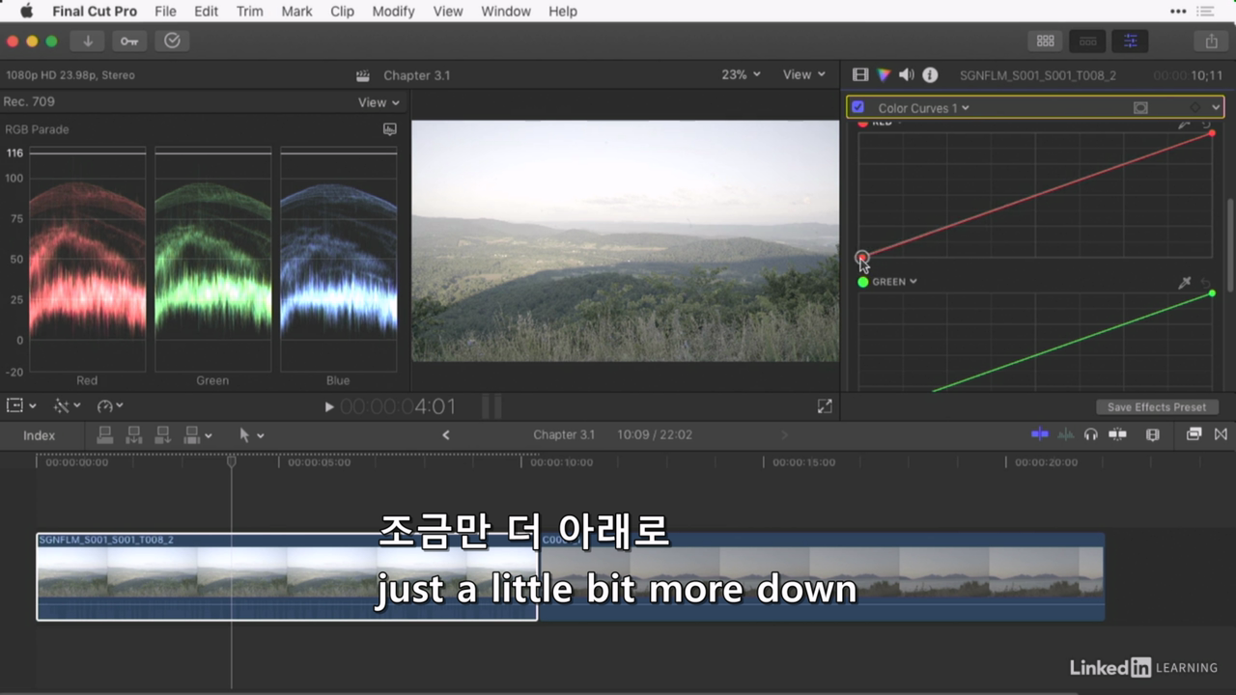The height and width of the screenshot is (695, 1236).
Task: Click the playhead on timeline ruler
Action: (x=232, y=462)
